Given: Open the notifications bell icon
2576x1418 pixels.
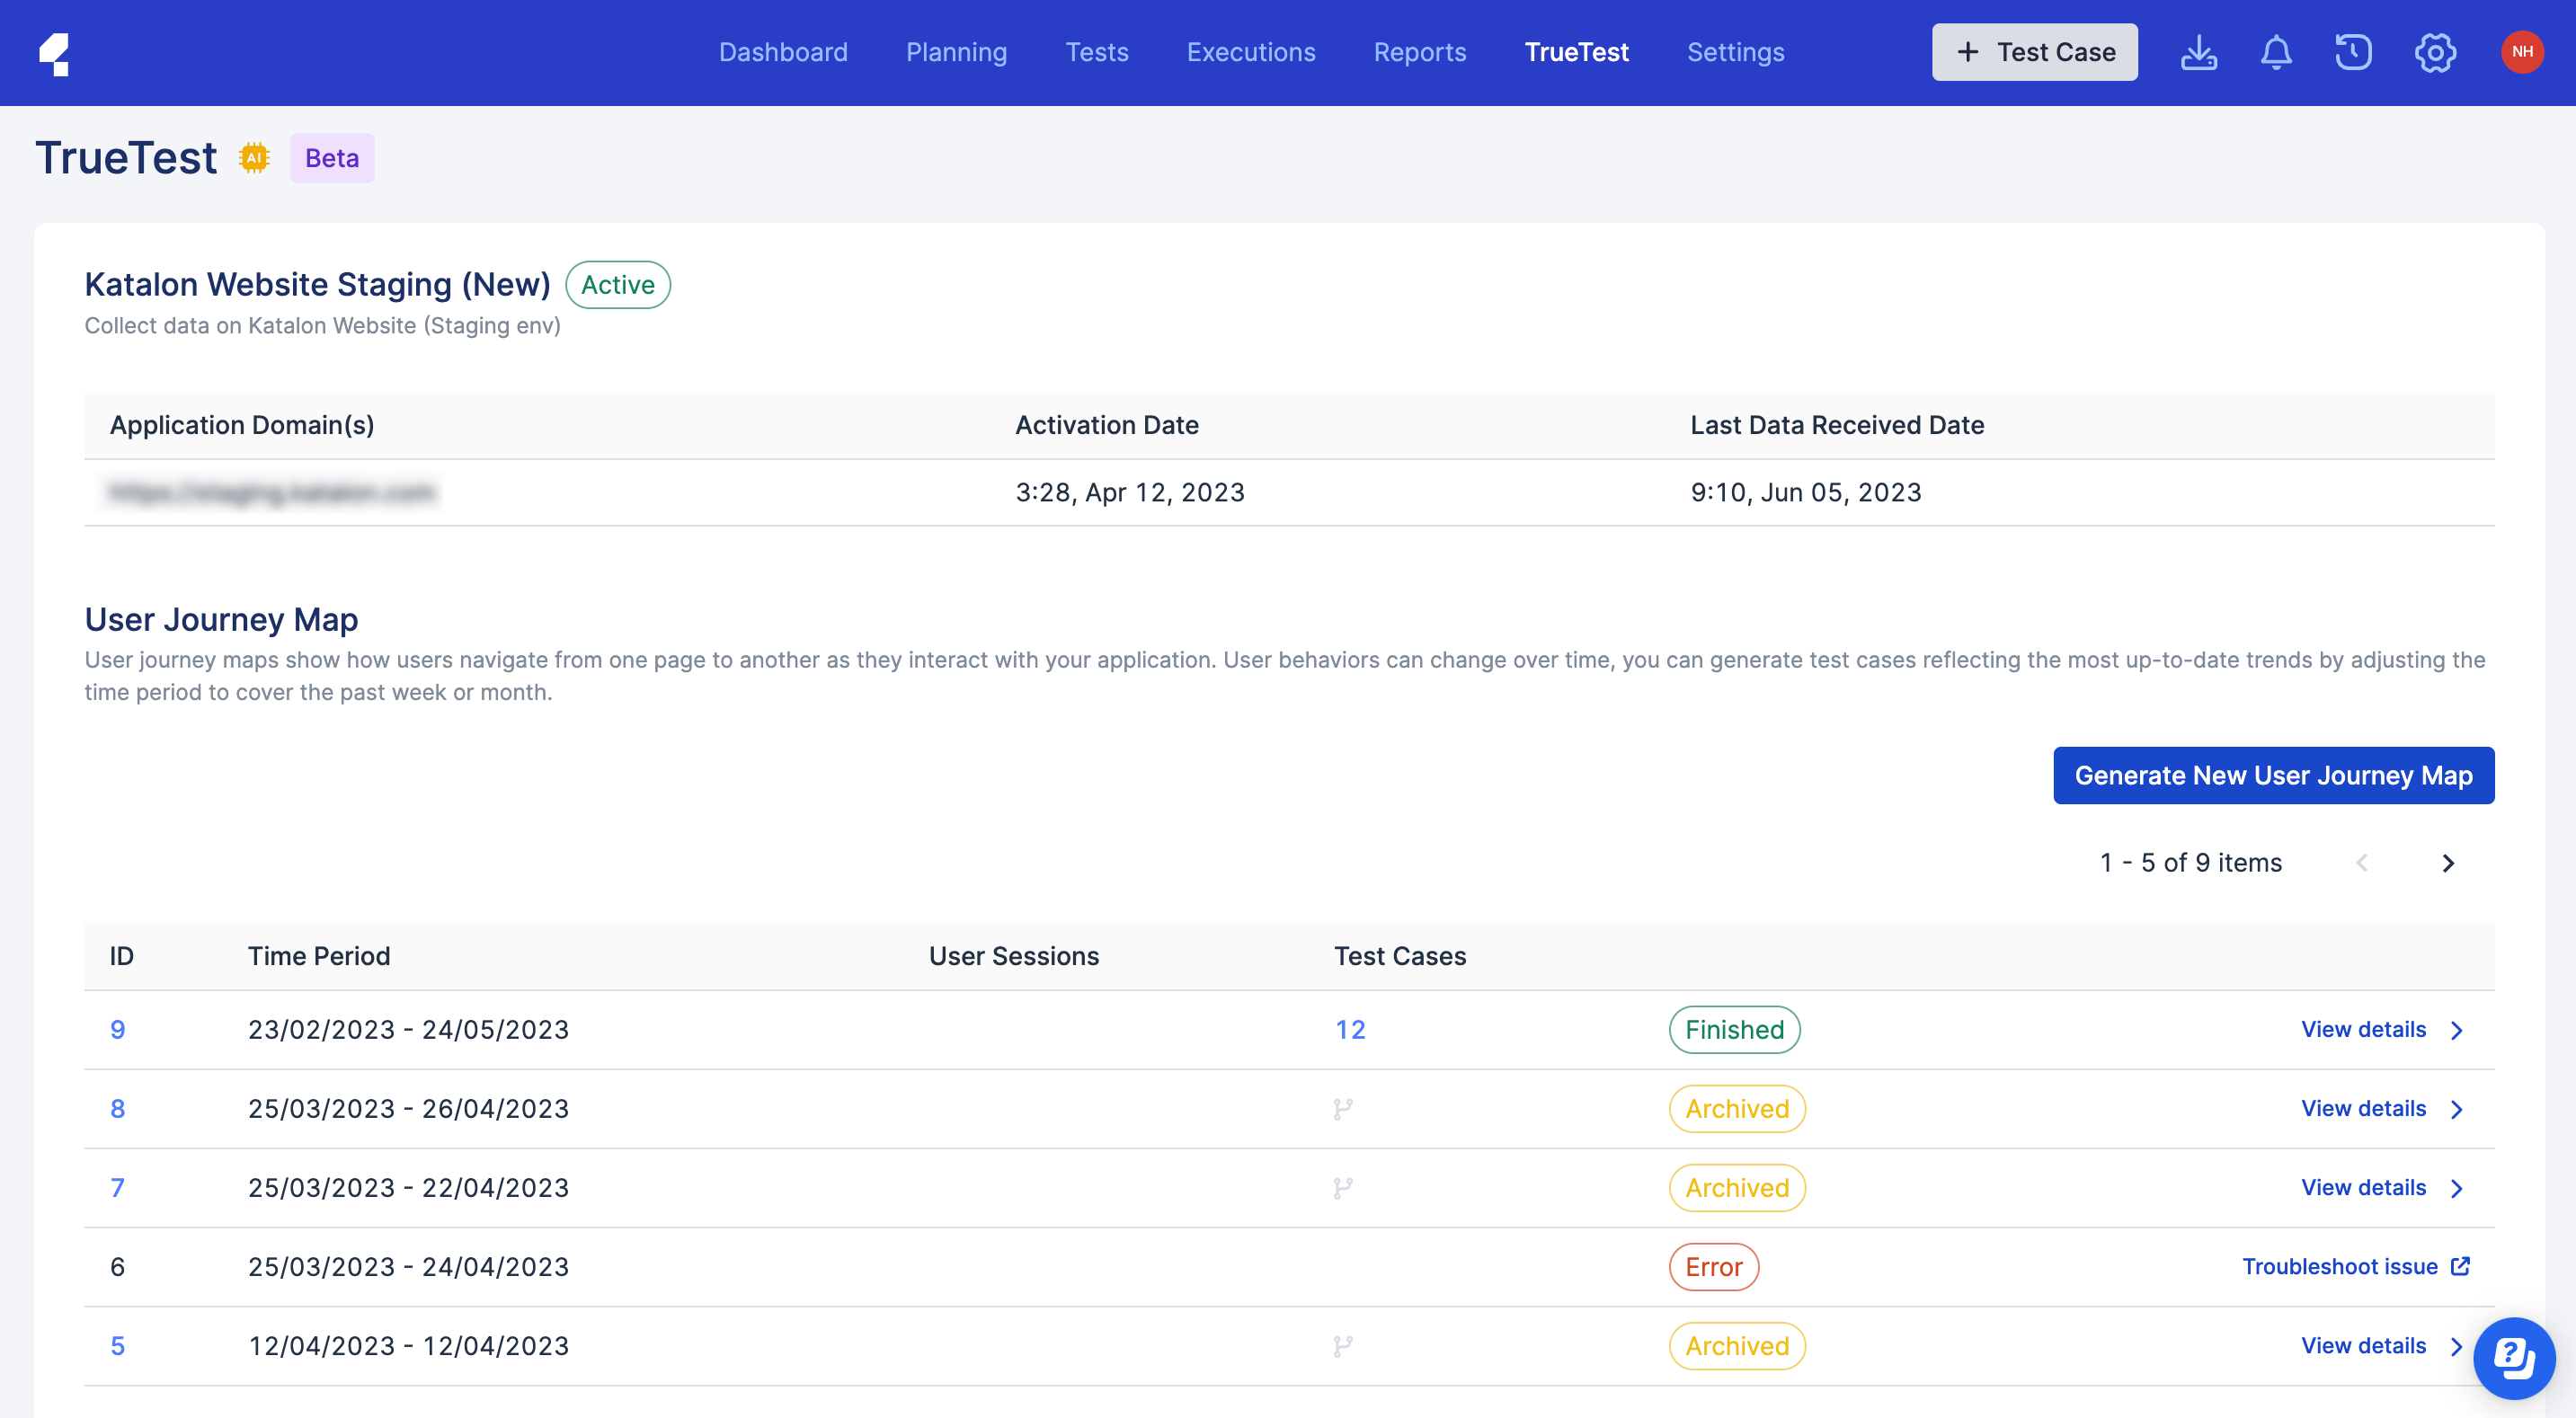Looking at the screenshot, I should point(2276,53).
